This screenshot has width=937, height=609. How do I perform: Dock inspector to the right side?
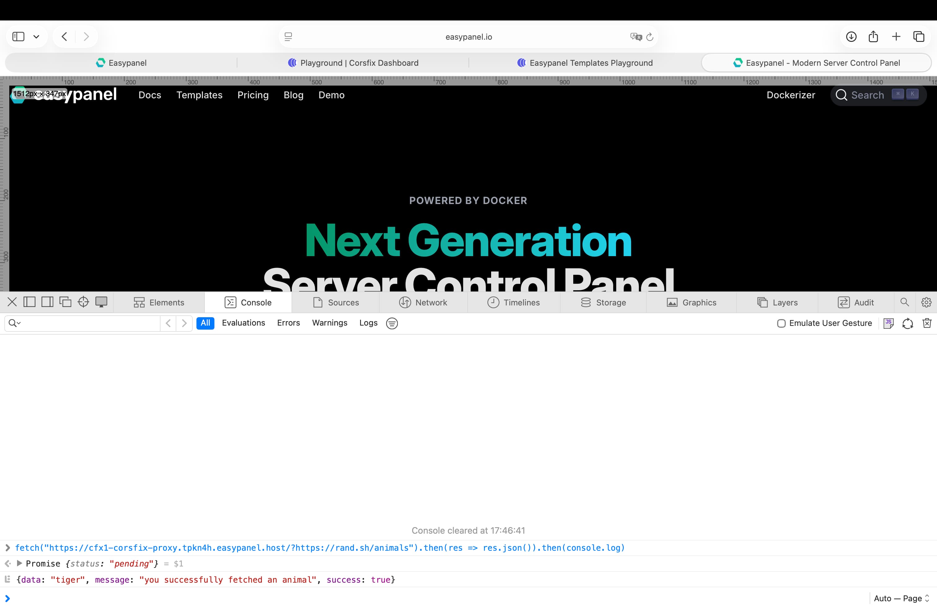click(x=47, y=302)
